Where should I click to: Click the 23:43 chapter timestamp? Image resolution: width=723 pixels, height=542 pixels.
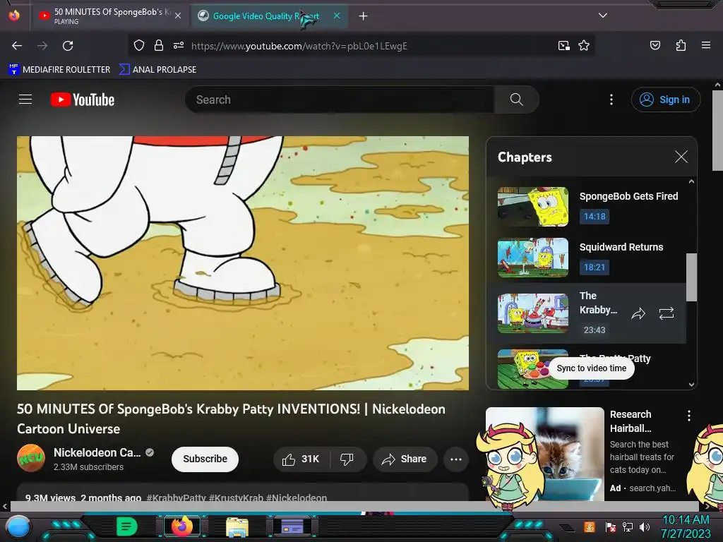[x=594, y=330]
